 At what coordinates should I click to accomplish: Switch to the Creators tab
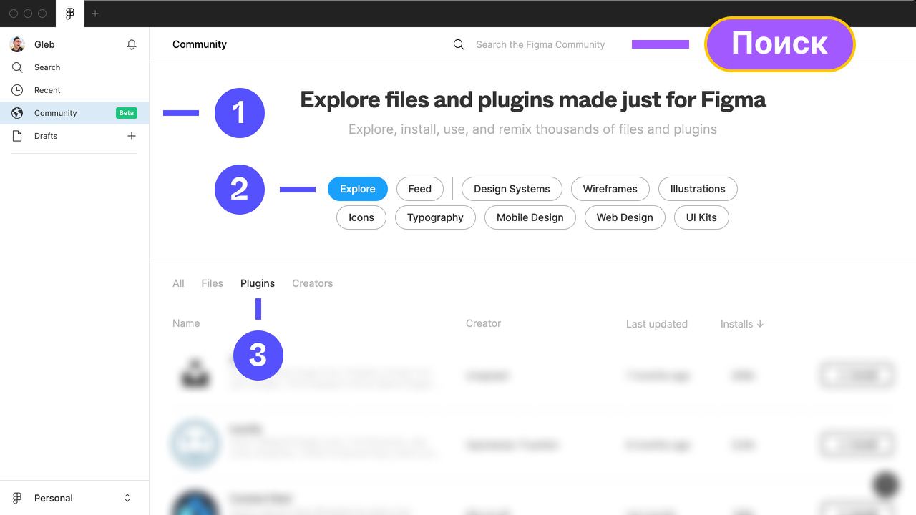pyautogui.click(x=313, y=283)
